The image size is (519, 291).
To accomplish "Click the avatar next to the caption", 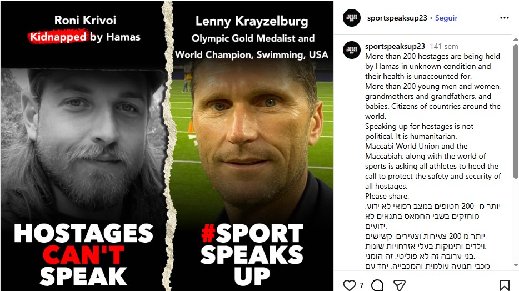I will pos(352,50).
